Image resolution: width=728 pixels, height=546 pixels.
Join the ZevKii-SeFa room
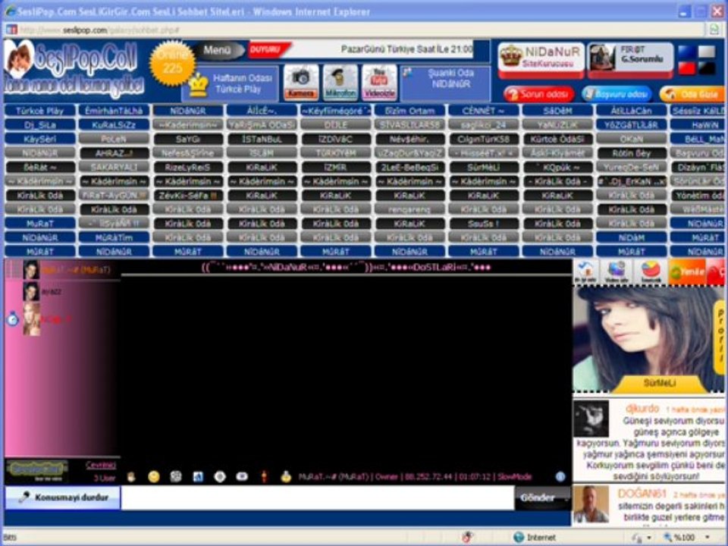(187, 195)
